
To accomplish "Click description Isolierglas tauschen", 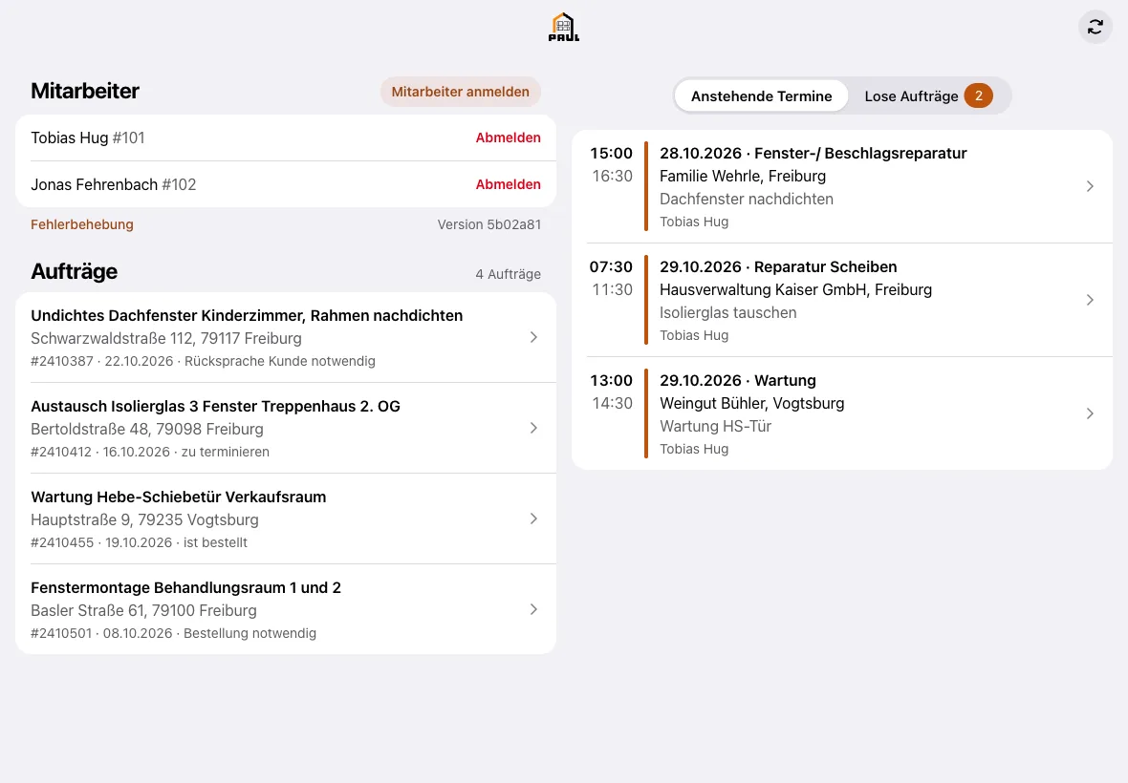I will pos(728,312).
